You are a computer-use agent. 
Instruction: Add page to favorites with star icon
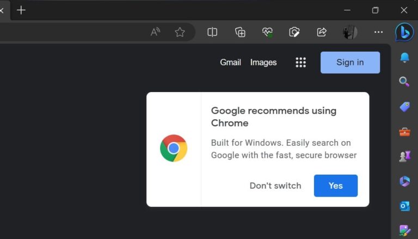(x=180, y=32)
